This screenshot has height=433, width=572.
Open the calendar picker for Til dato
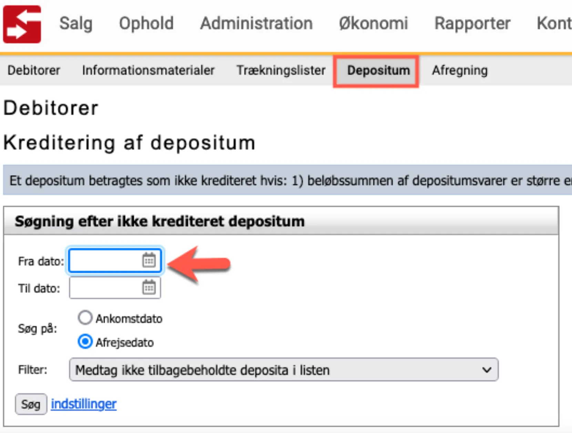click(x=149, y=288)
